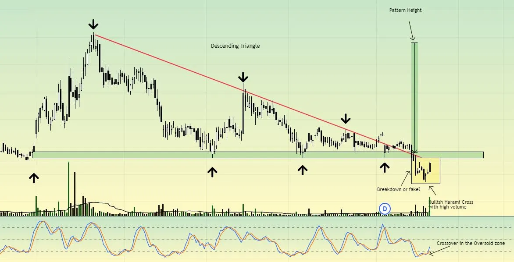Select the stochastic oscillator line pane

[x=219, y=240]
